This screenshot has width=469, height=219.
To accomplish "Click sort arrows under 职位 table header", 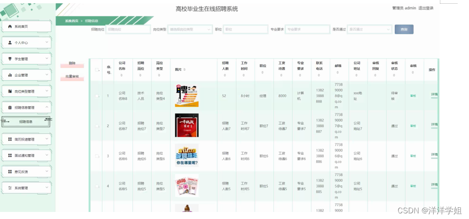I will (263, 72).
